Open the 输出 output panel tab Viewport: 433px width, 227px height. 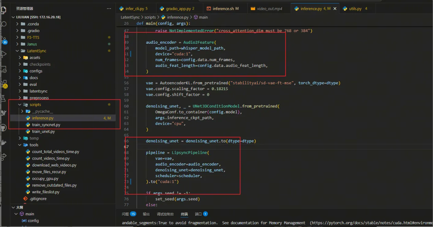tap(146, 214)
